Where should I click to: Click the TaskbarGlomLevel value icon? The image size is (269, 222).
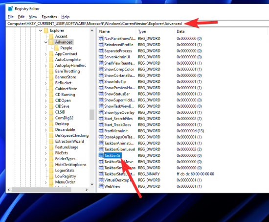(x=101, y=149)
